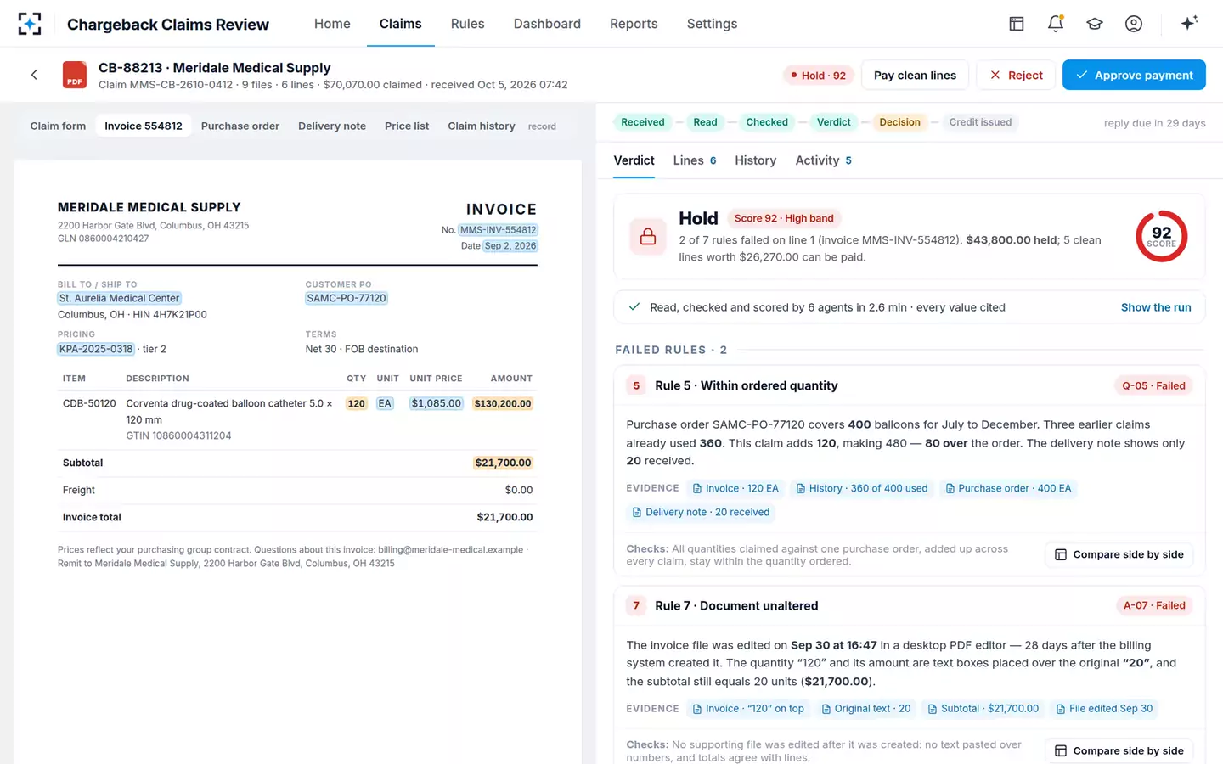Open evidence chip File edited Sep 30

[1104, 709]
